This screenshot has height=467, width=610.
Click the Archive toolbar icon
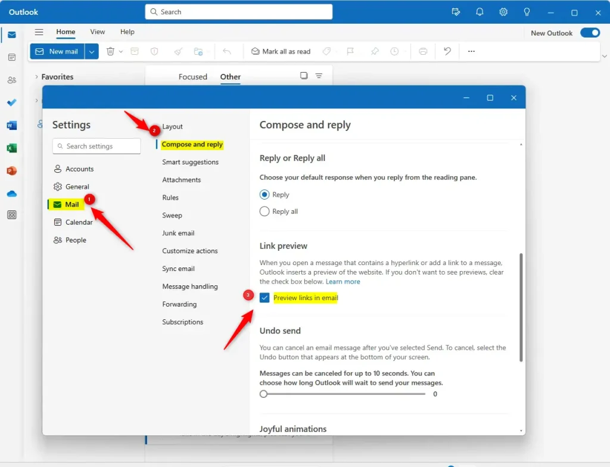[135, 51]
